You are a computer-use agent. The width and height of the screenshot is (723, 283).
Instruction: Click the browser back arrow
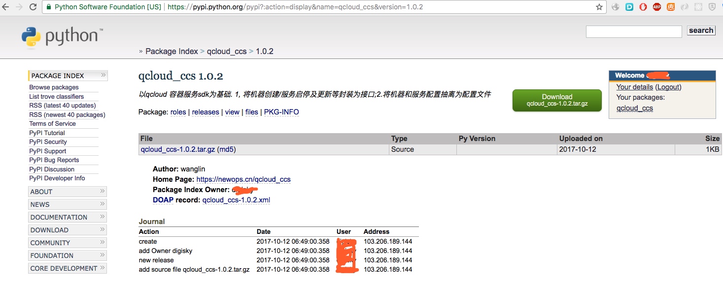pos(6,7)
